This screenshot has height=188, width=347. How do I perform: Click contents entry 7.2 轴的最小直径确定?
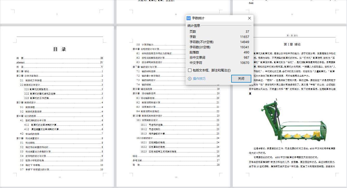pyautogui.click(x=161, y=76)
